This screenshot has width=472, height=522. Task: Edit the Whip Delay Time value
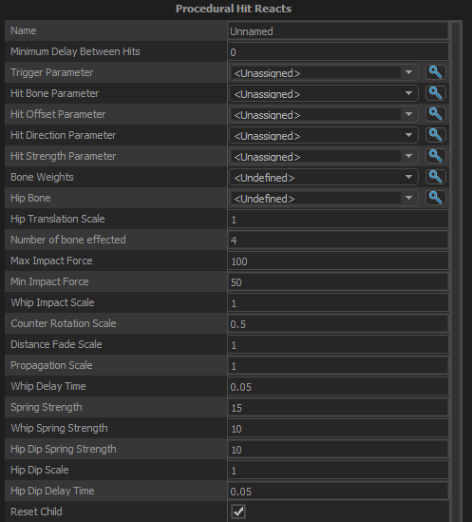[x=338, y=386]
